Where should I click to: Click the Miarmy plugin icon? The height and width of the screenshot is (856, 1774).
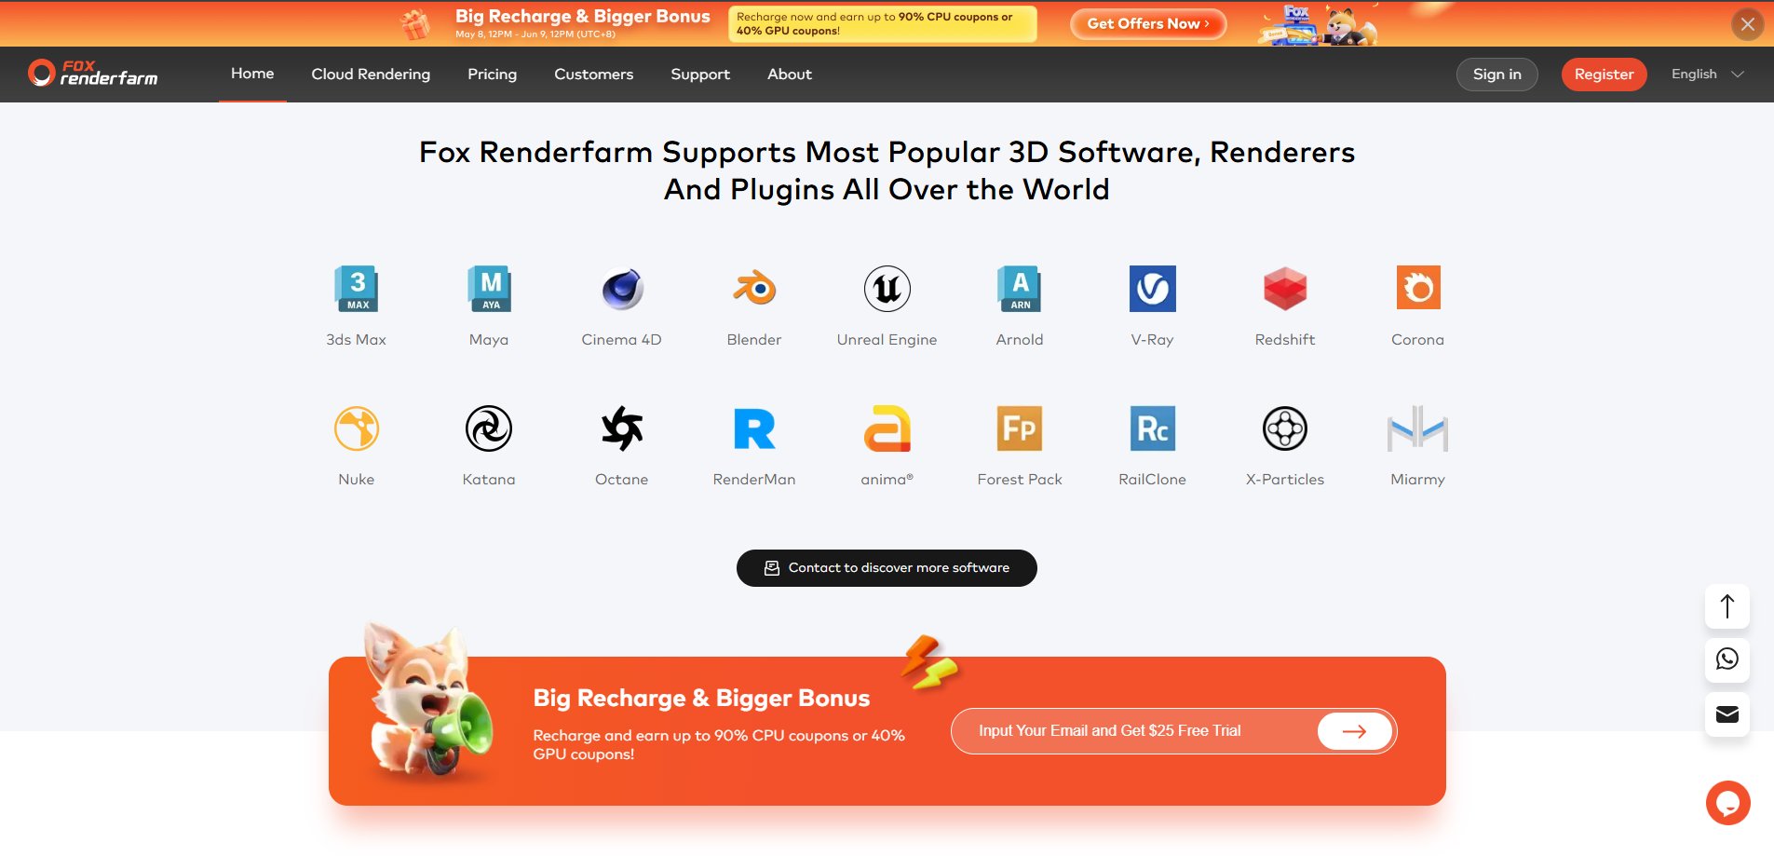(1418, 428)
